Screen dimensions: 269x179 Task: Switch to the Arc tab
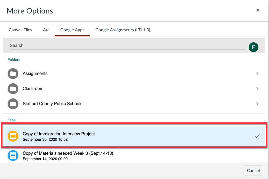[x=46, y=30]
